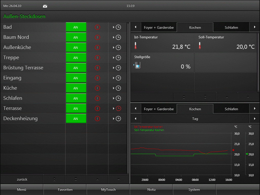Toggle the AN switch for Eingang
Image resolution: width=260 pixels, height=195 pixels.
(76, 78)
